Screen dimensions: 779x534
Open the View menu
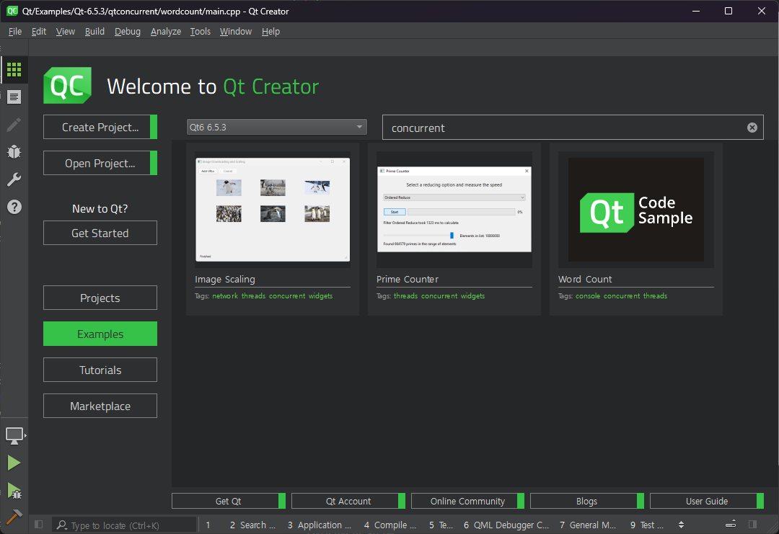point(66,31)
